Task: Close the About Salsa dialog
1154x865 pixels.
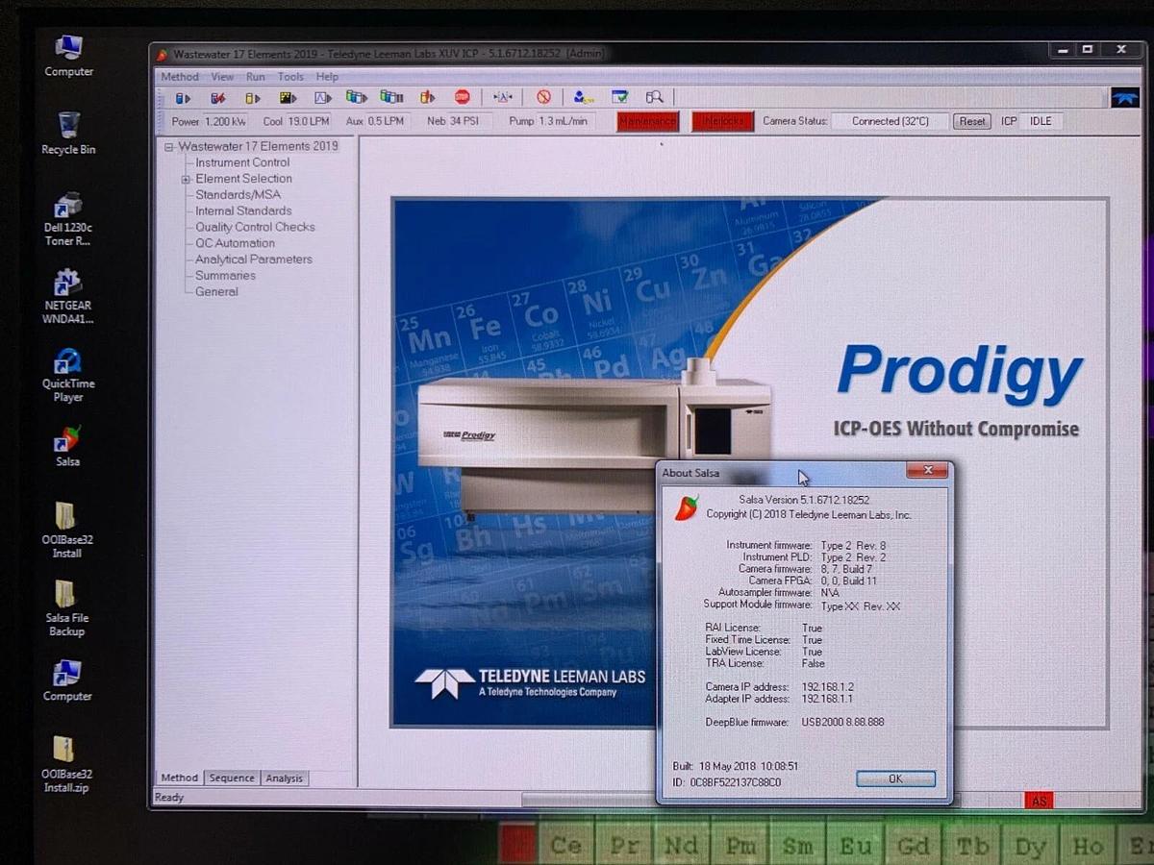Action: tap(927, 470)
